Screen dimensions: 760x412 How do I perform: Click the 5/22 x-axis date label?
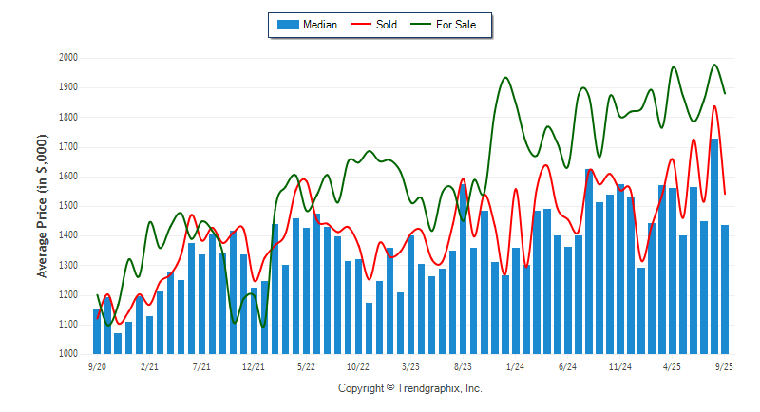pyautogui.click(x=306, y=365)
